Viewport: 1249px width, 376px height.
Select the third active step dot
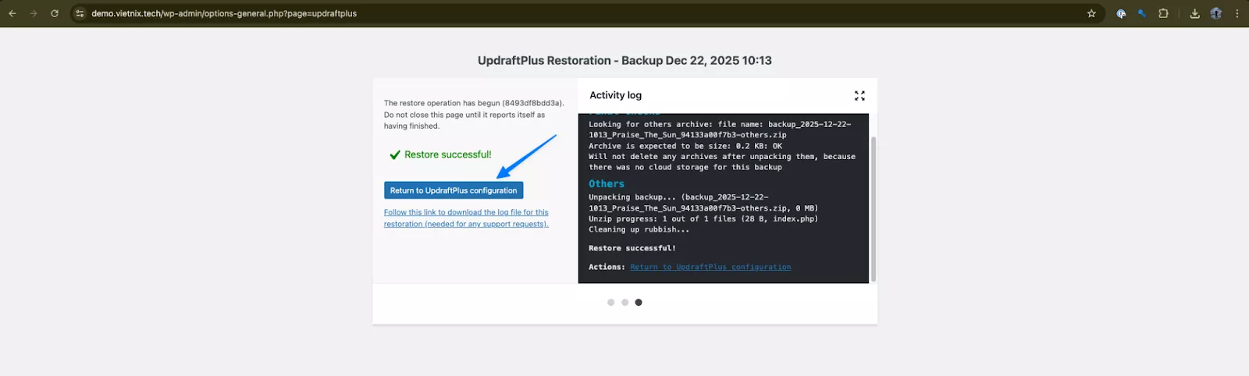(639, 302)
